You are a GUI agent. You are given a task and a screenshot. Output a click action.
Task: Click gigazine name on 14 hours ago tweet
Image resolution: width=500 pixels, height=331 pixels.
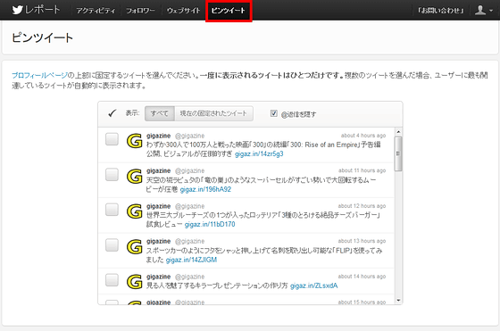pyautogui.click(x=159, y=277)
